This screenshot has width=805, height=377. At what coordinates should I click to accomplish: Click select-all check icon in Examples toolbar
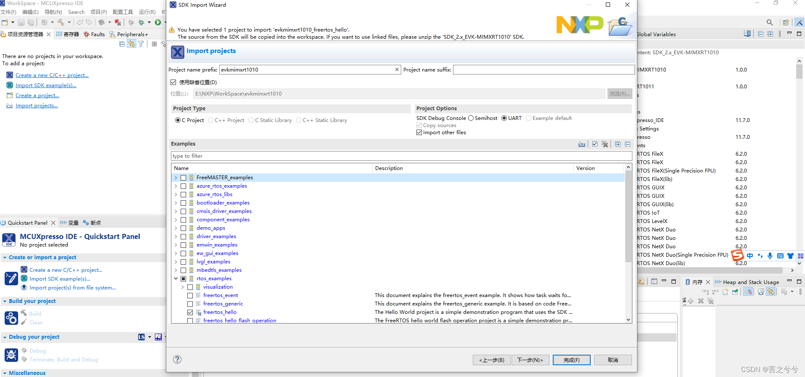595,144
